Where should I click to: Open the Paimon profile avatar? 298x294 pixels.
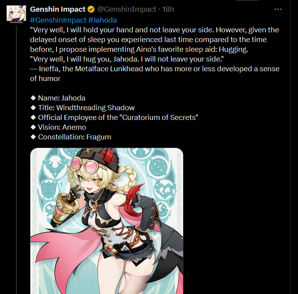(x=16, y=14)
